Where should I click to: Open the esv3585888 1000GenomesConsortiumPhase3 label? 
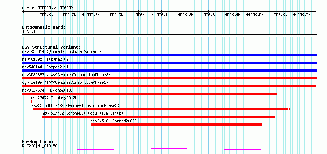[x=75, y=105]
